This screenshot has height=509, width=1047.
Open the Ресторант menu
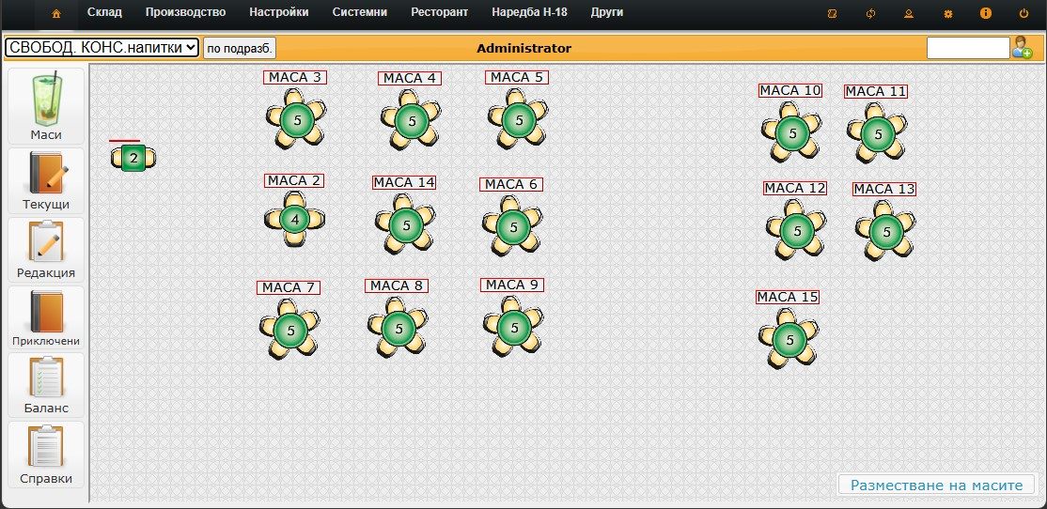(x=439, y=12)
